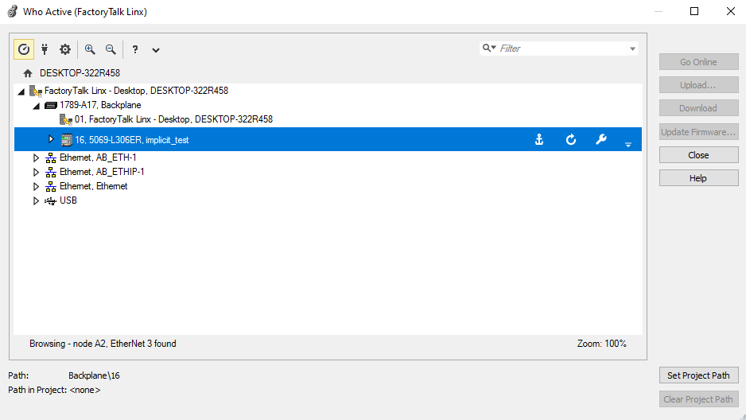Viewport: 746px width, 420px height.
Task: Click the zoom out magnifier icon
Action: (x=111, y=49)
